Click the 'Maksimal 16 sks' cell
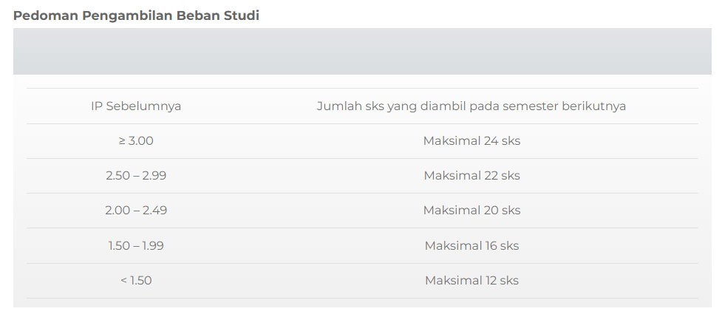722x317 pixels. pos(471,245)
